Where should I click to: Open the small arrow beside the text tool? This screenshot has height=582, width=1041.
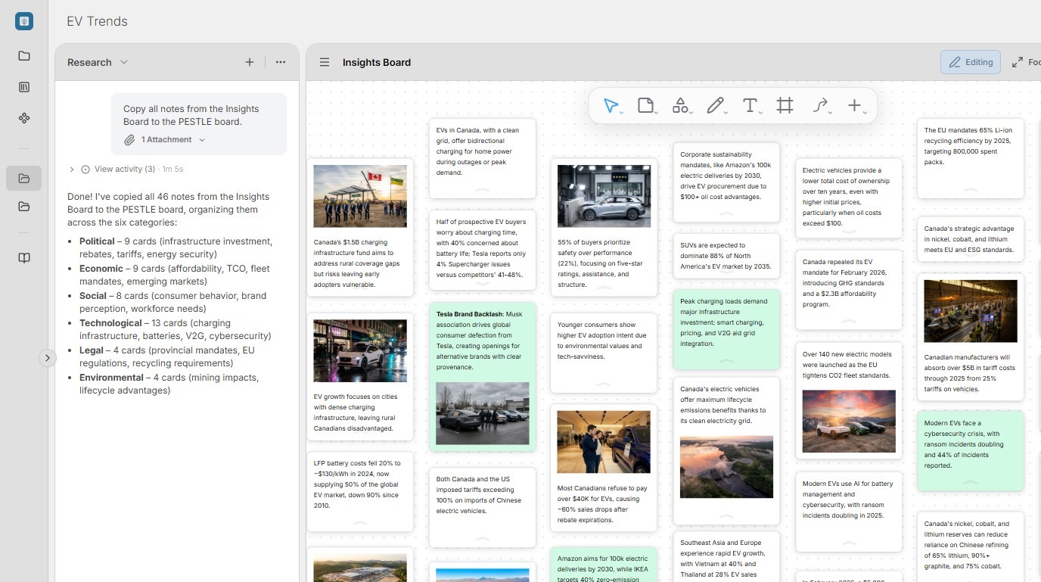(x=760, y=112)
